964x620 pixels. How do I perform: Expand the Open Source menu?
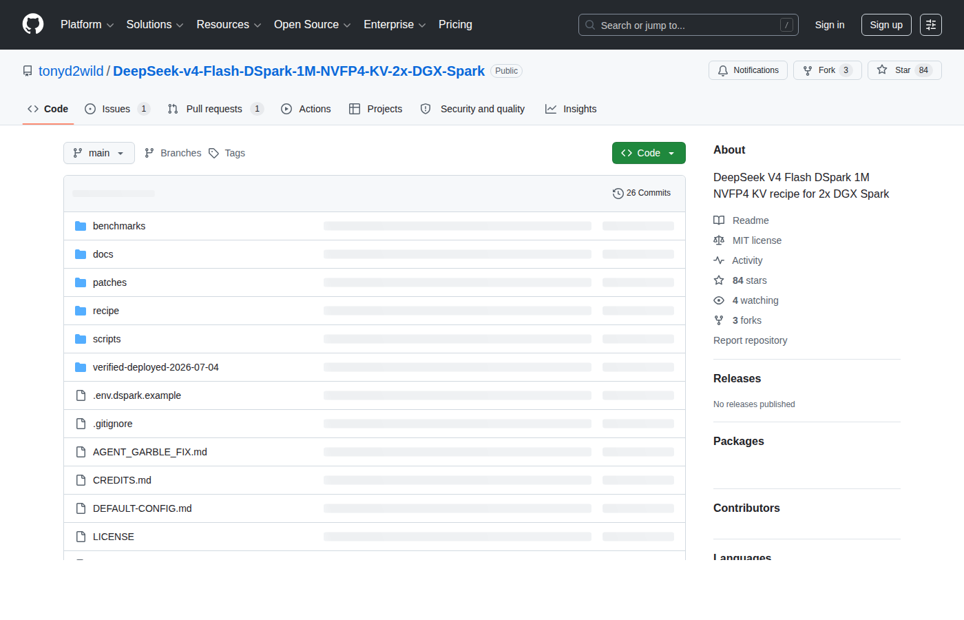[313, 25]
